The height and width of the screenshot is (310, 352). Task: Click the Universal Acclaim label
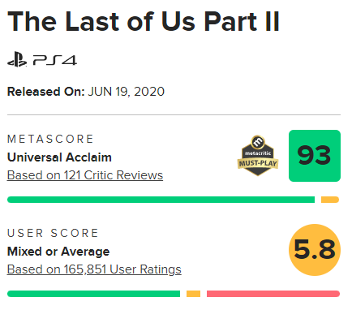59,157
